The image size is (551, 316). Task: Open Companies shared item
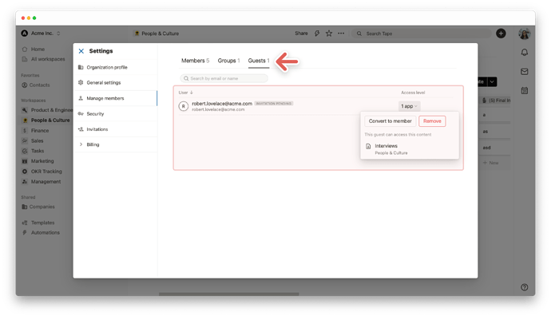click(38, 207)
